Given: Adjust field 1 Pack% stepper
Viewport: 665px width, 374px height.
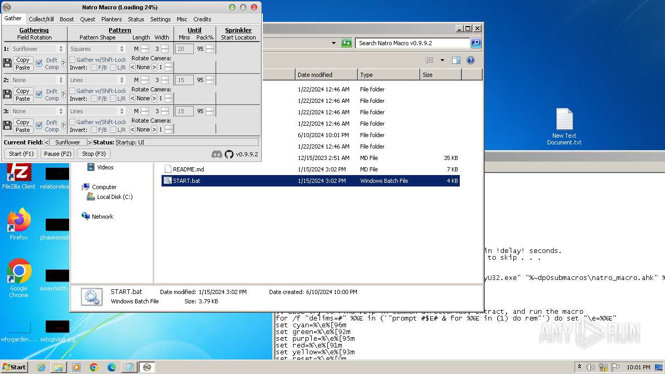Looking at the screenshot, I should click(210, 49).
